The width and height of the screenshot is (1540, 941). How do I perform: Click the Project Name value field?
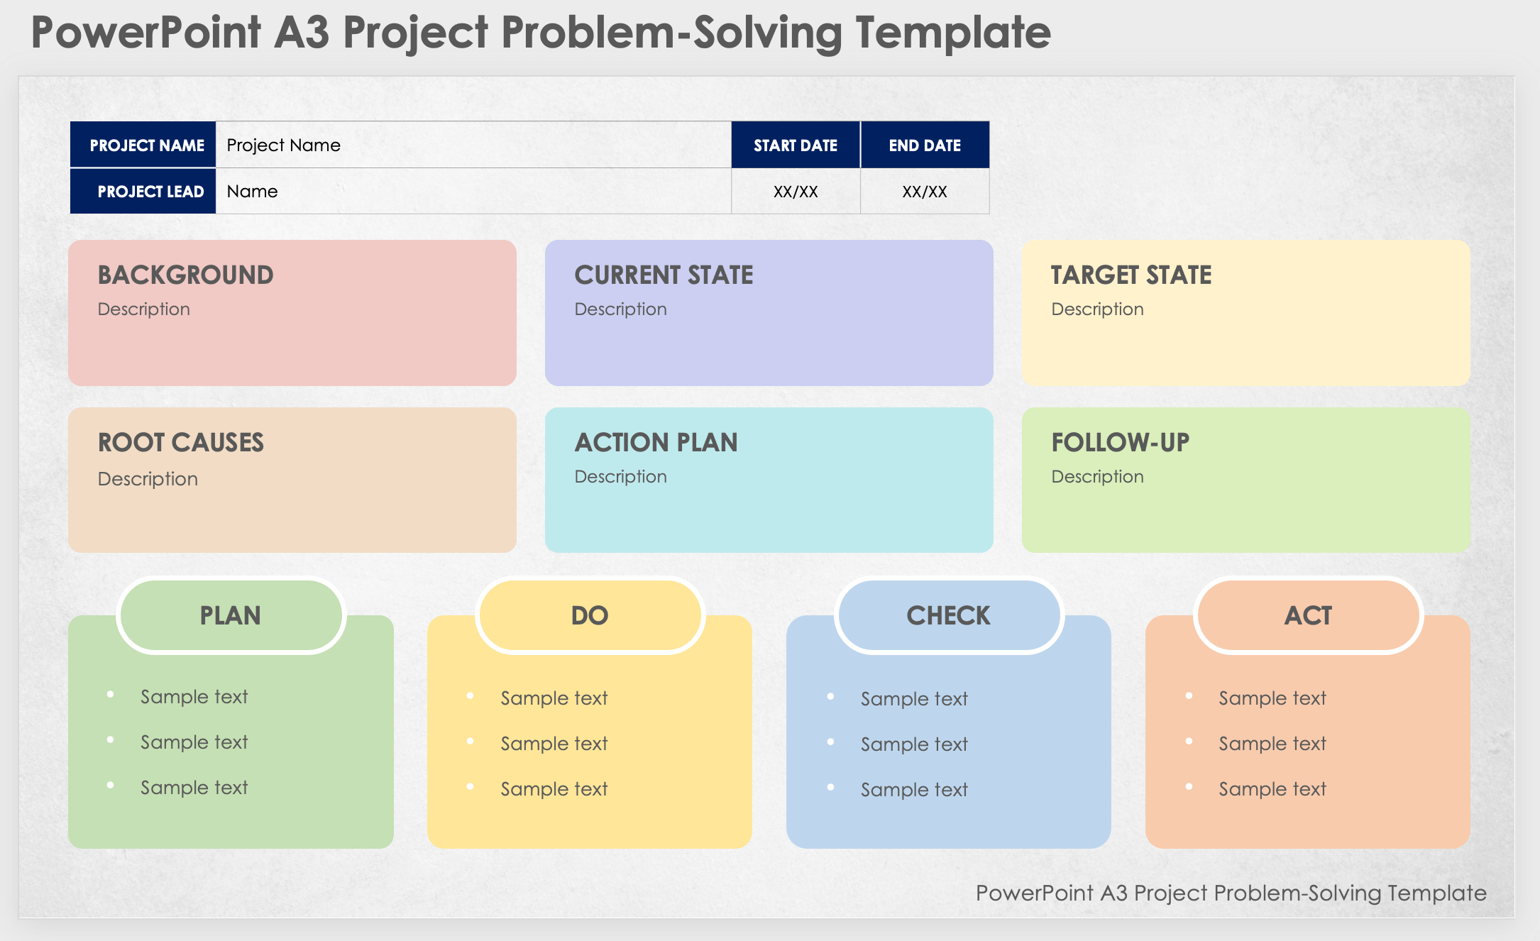(x=473, y=145)
